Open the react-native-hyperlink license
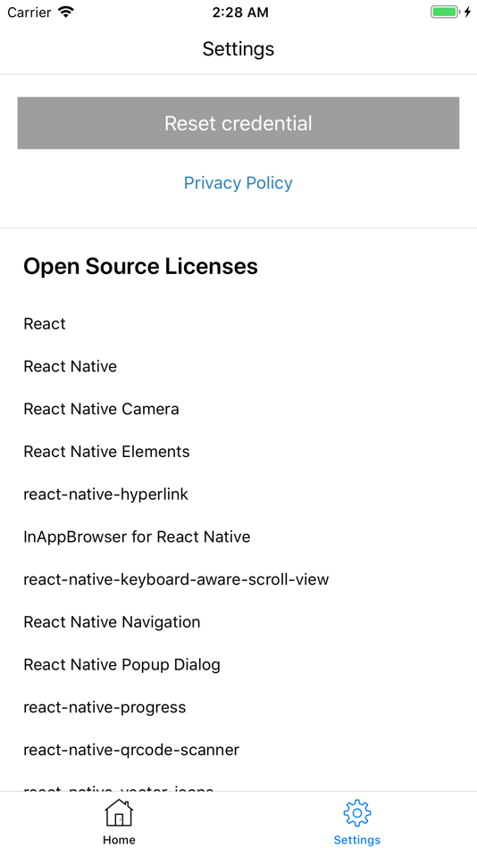 106,495
